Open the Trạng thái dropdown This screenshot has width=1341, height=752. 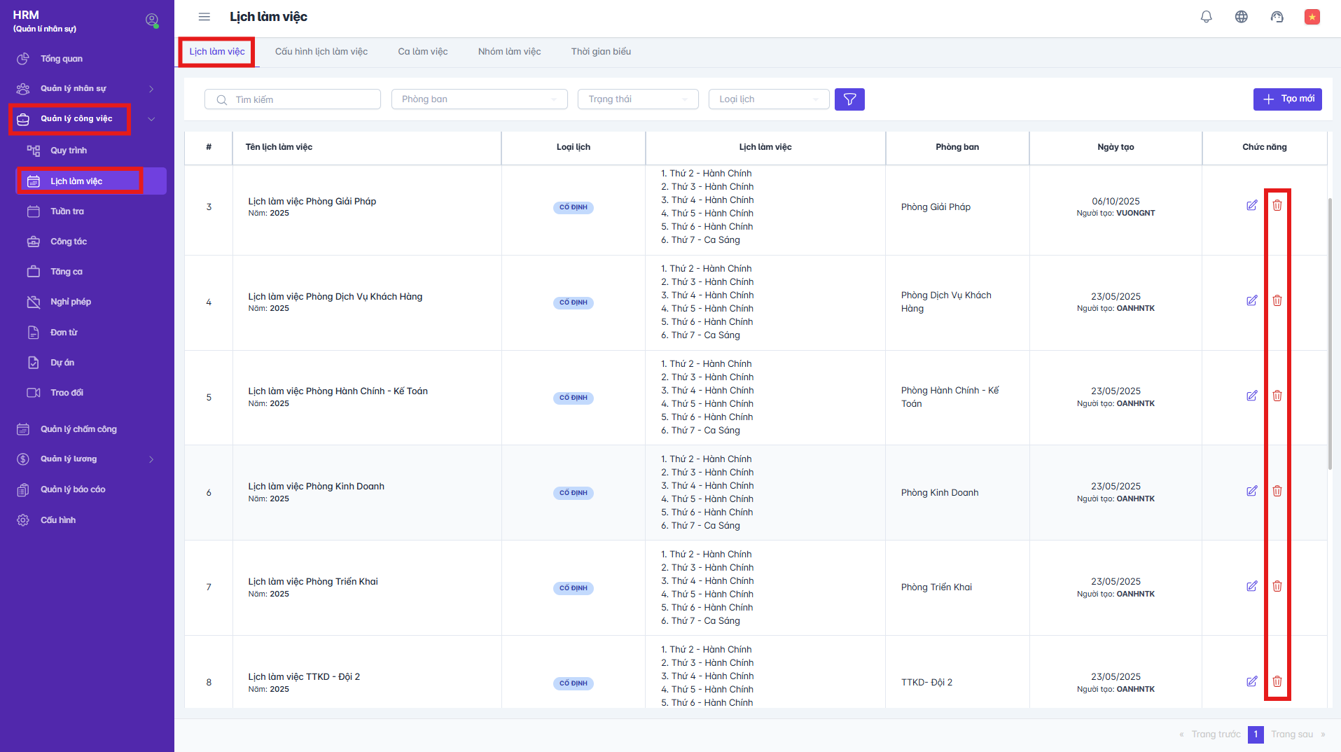(637, 99)
